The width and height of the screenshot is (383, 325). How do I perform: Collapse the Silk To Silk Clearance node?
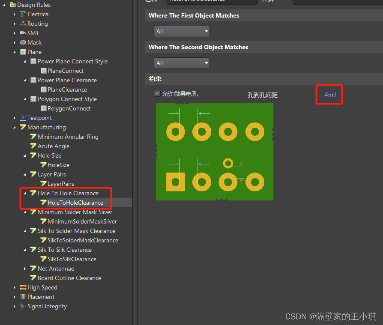click(x=25, y=250)
